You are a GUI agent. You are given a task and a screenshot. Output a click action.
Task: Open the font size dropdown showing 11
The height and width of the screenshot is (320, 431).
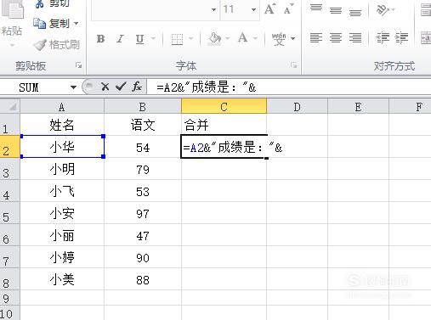(x=253, y=9)
